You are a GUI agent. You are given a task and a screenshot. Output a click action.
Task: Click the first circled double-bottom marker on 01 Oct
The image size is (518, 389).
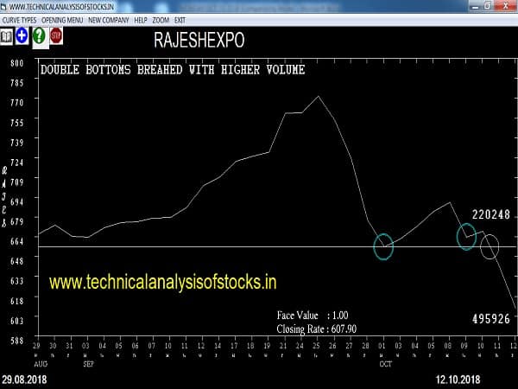[x=383, y=247]
